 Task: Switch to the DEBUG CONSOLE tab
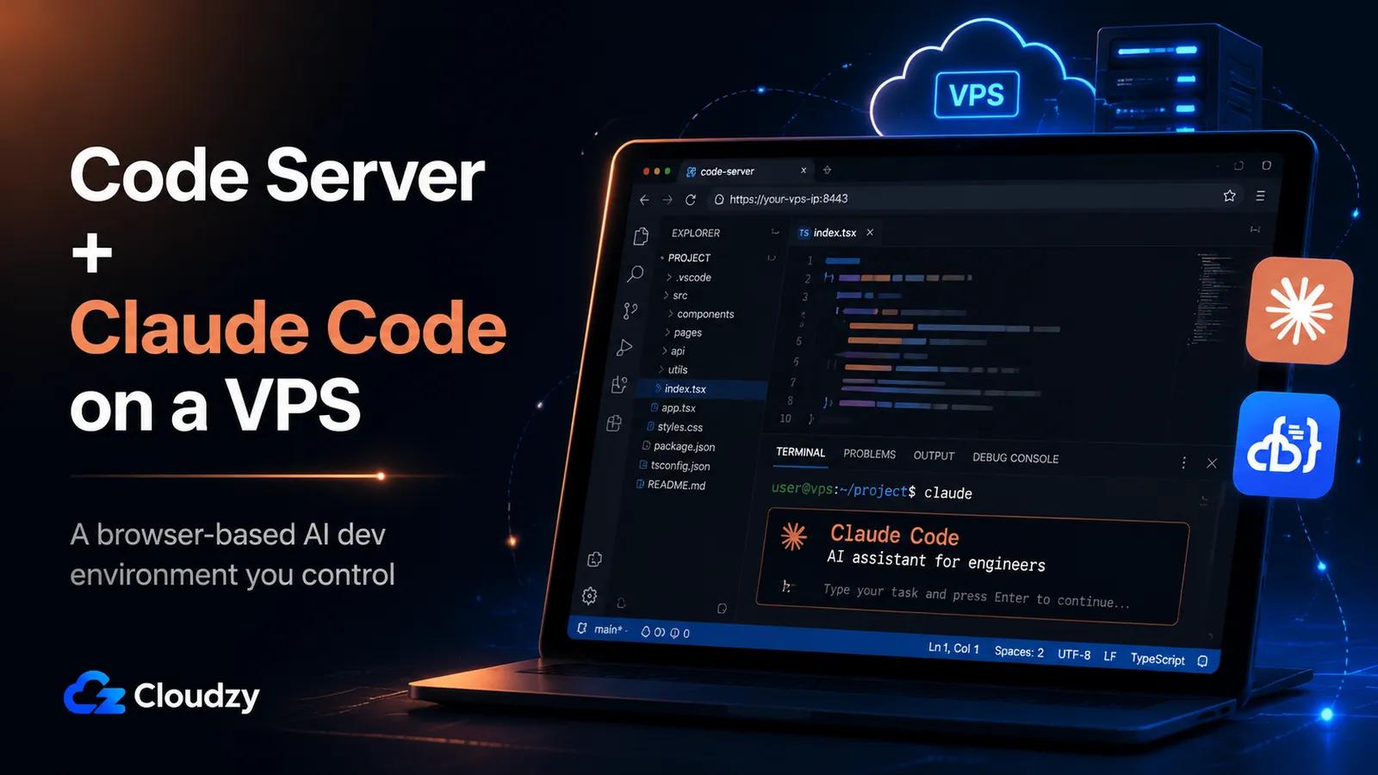1015,458
